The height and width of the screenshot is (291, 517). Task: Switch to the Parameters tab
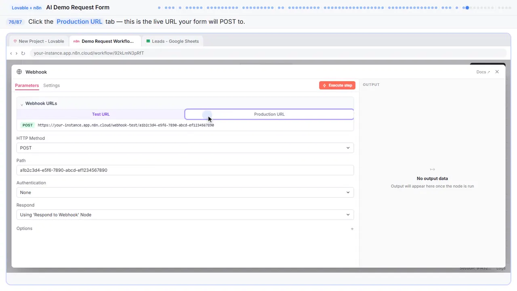click(x=27, y=86)
